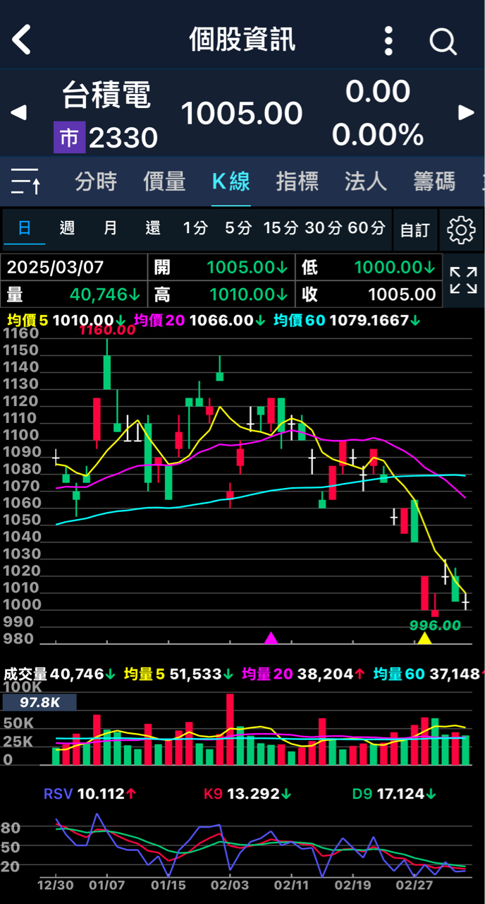Tap the date 2025/03/07 cell
Viewport: 485px width, 904px height.
click(75, 267)
